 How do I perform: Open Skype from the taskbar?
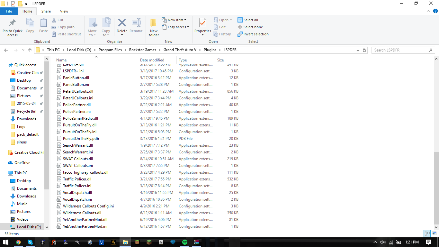coord(30,242)
